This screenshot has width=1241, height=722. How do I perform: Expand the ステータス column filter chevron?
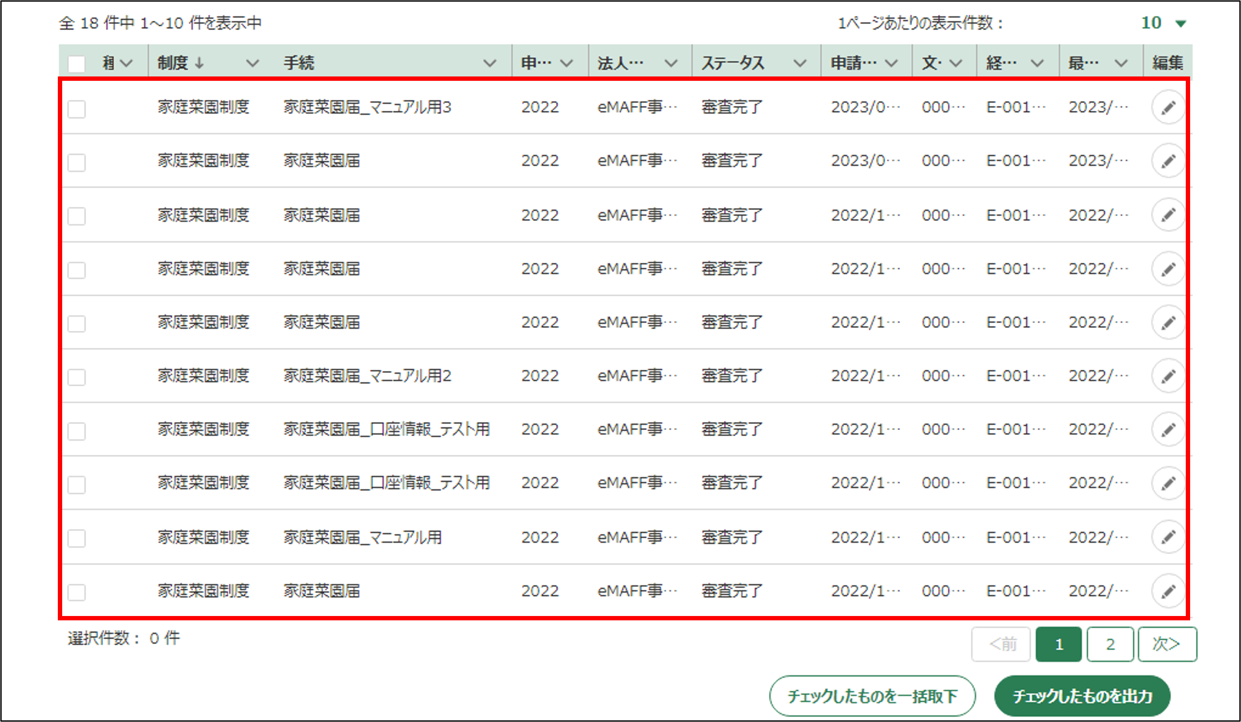pyautogui.click(x=800, y=63)
